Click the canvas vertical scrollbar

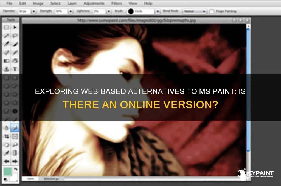248,90
